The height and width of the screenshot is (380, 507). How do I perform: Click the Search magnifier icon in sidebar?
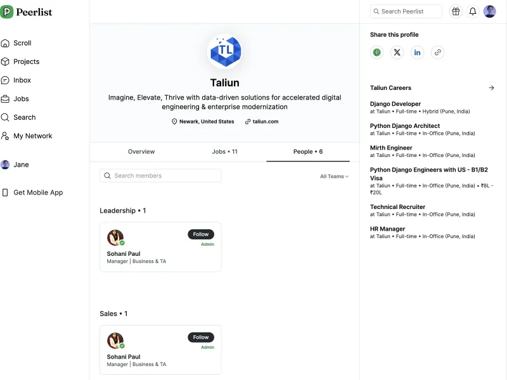coord(5,117)
